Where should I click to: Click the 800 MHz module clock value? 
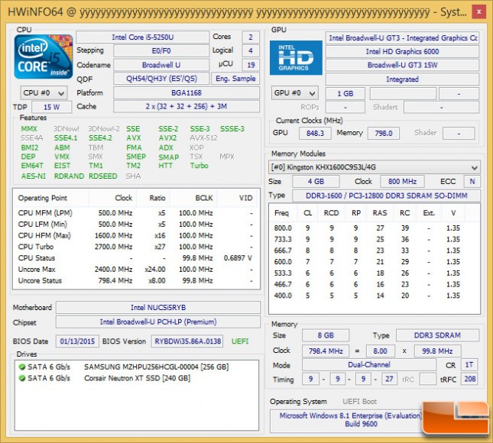click(x=402, y=181)
